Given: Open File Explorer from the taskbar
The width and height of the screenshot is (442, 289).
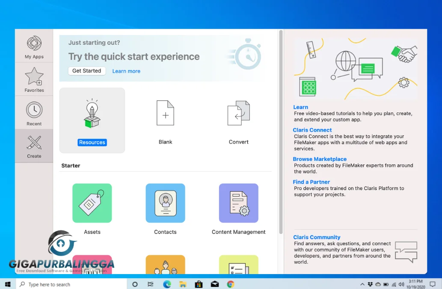Looking at the screenshot, I should pos(183,284).
